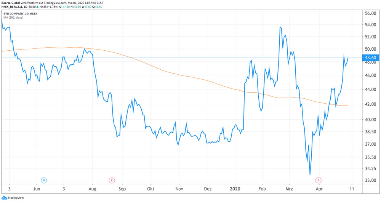This screenshot has height=202, width=381.
Task: Click the 'Okt' label on time axis
Action: pyautogui.click(x=150, y=189)
